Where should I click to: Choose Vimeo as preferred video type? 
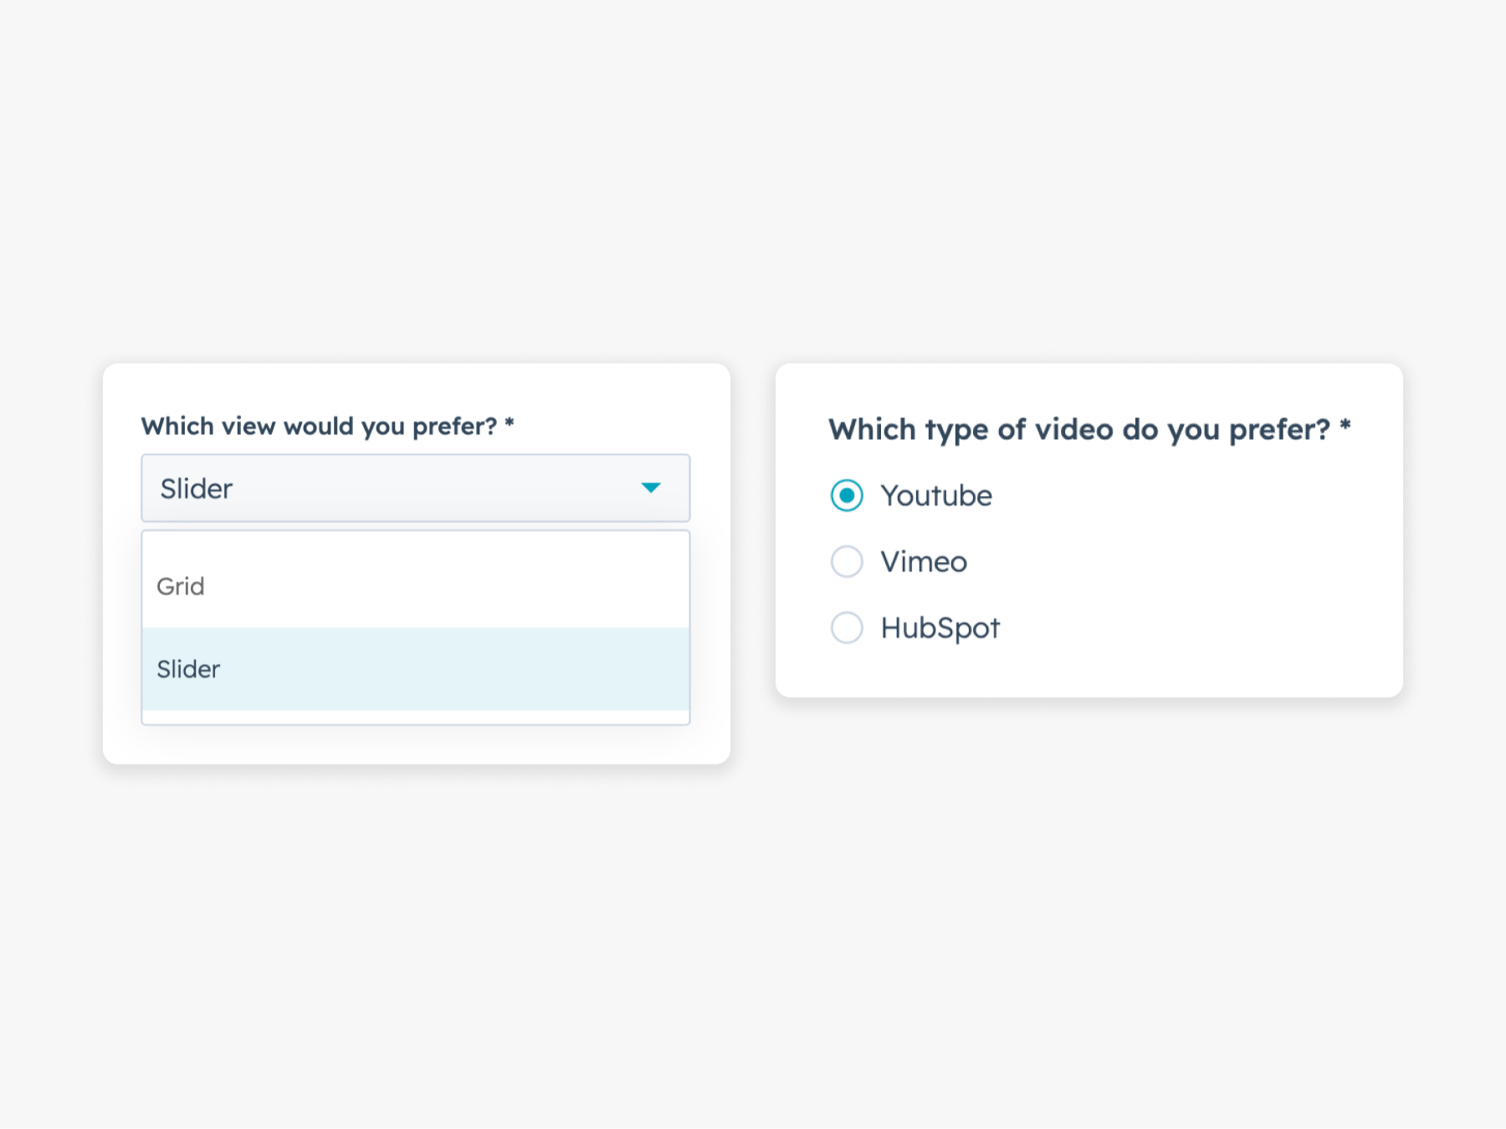(847, 561)
